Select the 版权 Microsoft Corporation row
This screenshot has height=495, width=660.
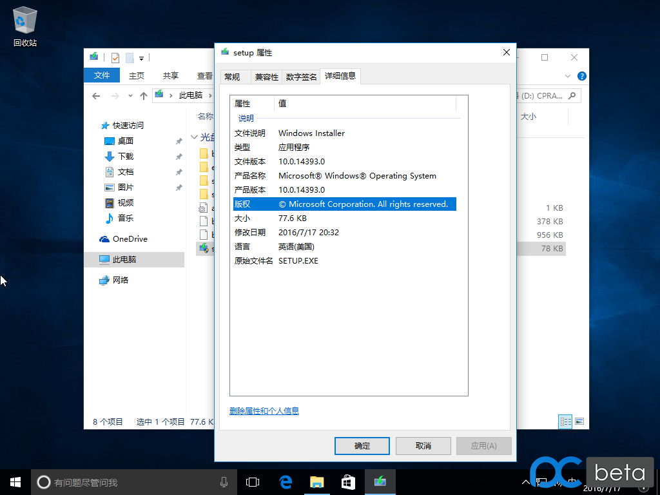coord(345,204)
